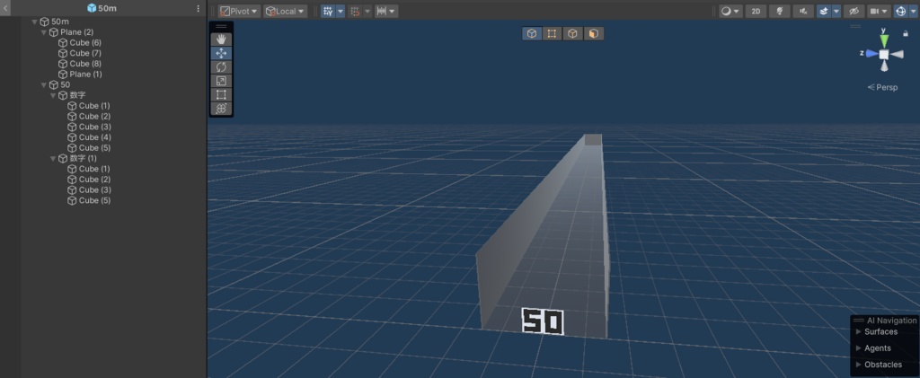Open the Local handle rotation dropdown

click(285, 11)
